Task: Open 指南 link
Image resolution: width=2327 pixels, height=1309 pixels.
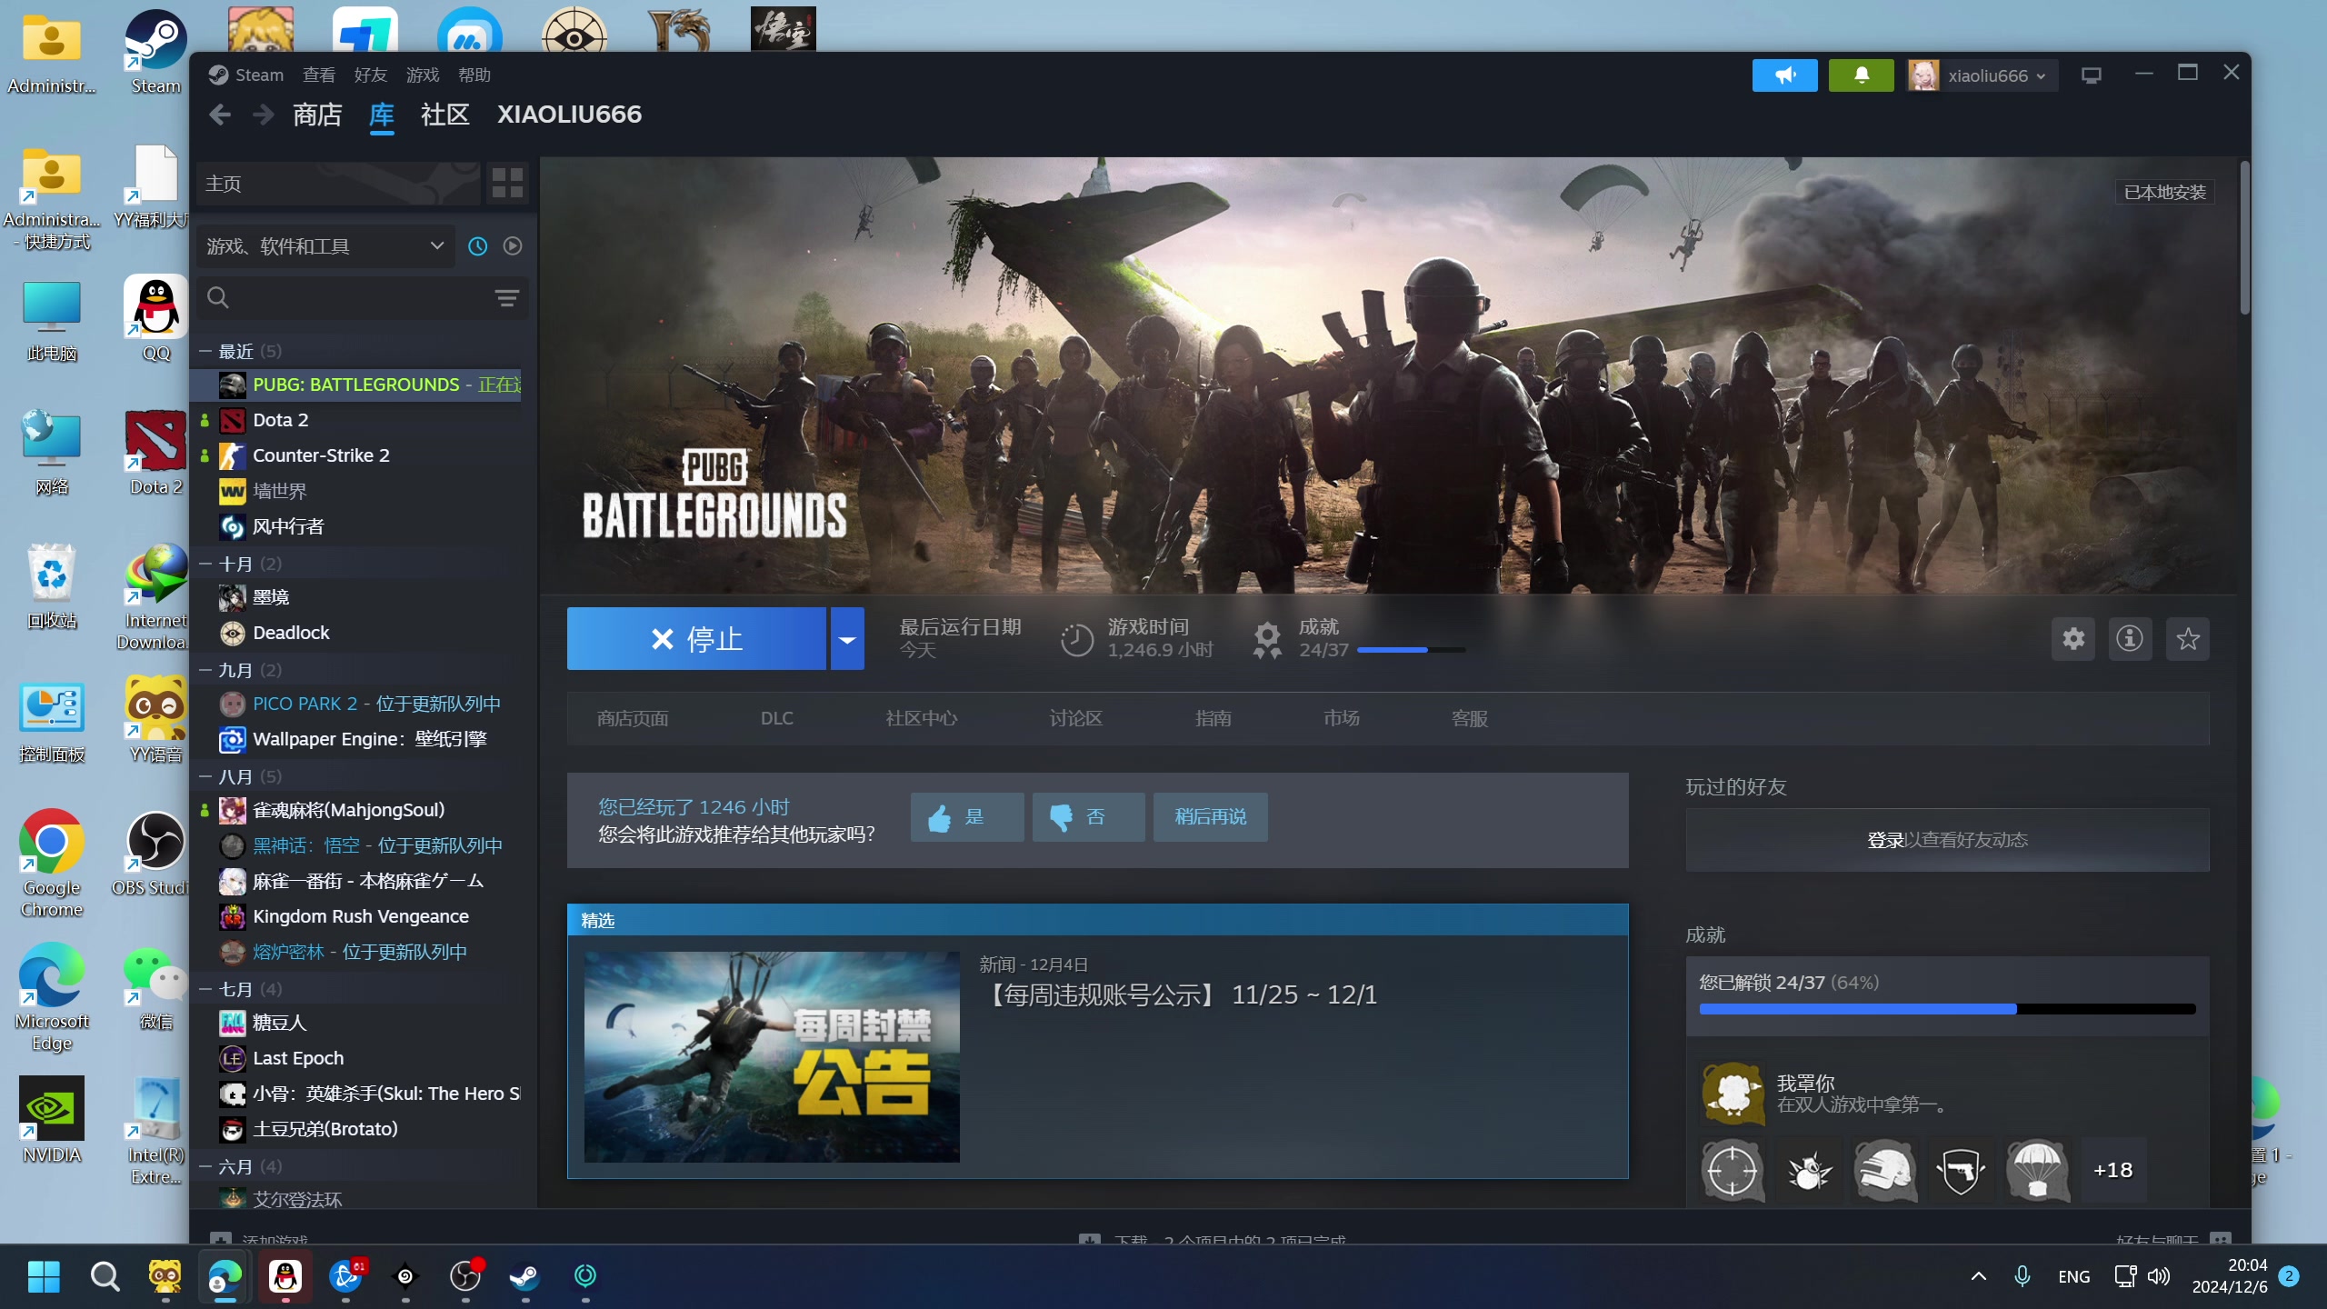Action: click(x=1213, y=719)
